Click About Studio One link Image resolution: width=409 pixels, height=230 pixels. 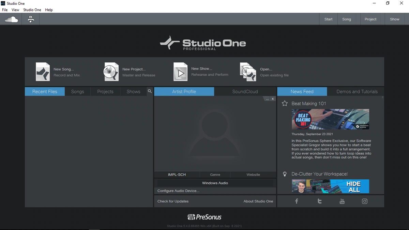(258, 201)
